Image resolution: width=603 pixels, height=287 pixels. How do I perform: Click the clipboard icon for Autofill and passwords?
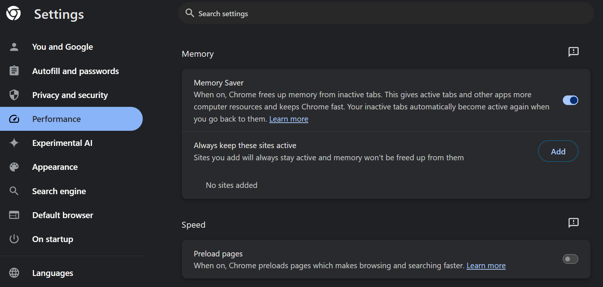pos(14,71)
